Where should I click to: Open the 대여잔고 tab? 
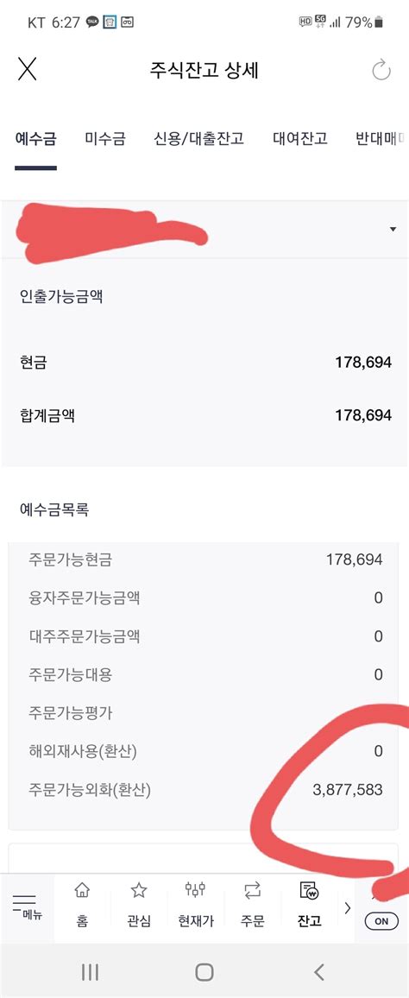tap(300, 139)
